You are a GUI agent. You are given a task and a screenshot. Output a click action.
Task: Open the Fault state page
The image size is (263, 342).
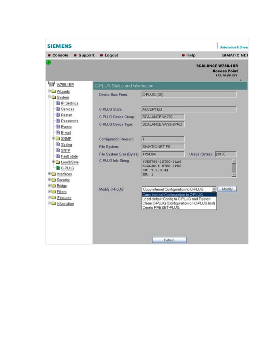(x=69, y=156)
